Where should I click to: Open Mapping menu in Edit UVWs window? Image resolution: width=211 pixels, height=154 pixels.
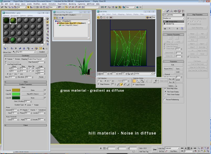pos(121,14)
